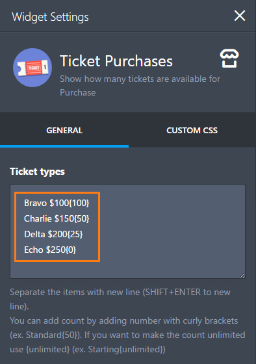The width and height of the screenshot is (256, 364).
Task: Close the Widget Settings panel
Action: 240,16
